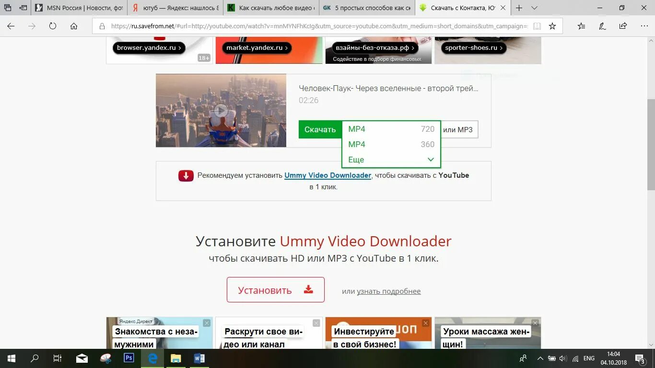Open File Explorer from the taskbar
The height and width of the screenshot is (368, 655).
176,358
